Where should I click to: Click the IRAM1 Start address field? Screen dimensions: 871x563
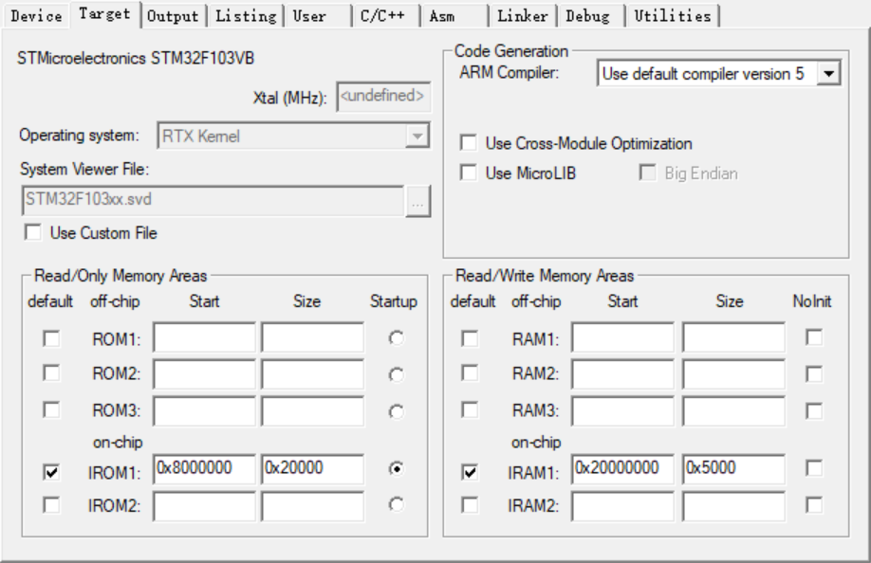coord(622,469)
